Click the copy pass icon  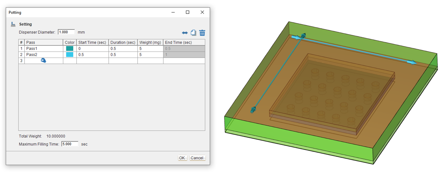pos(193,33)
